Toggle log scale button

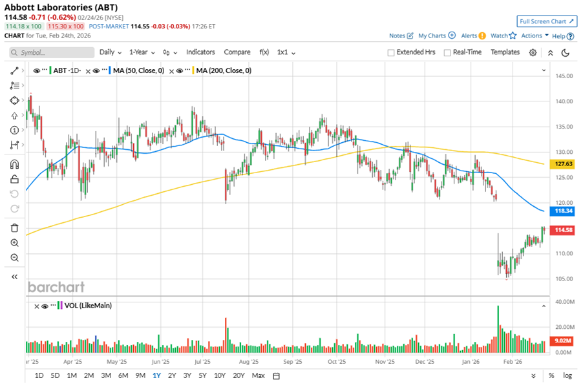(567, 375)
